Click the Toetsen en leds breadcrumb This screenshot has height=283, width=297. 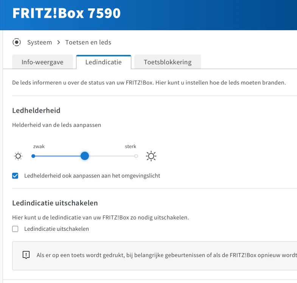[x=88, y=42]
